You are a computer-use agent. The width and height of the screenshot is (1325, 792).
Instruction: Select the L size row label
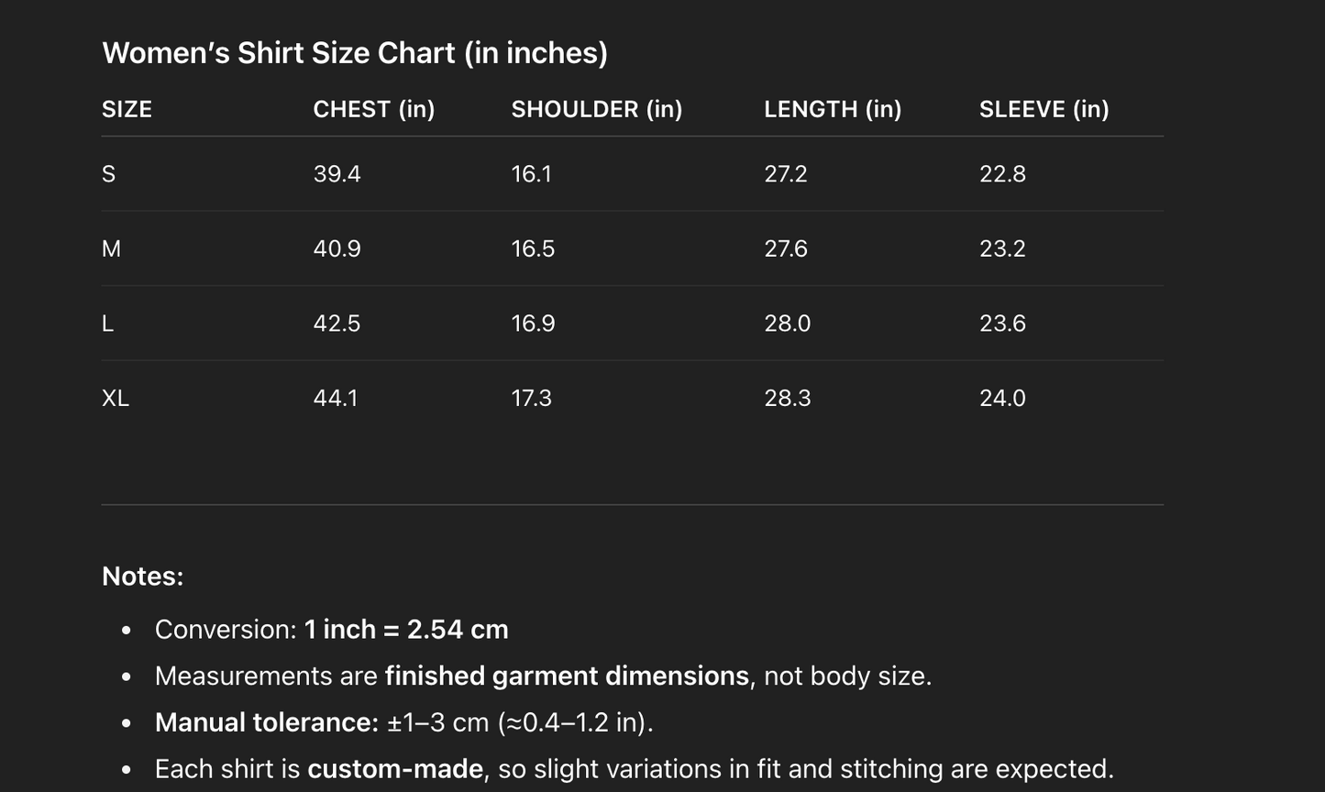[x=107, y=324]
